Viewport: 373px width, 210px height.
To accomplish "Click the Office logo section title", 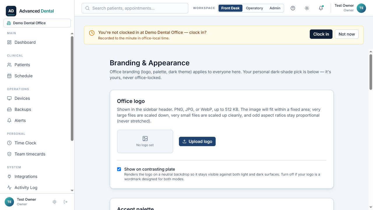I will click(x=131, y=101).
